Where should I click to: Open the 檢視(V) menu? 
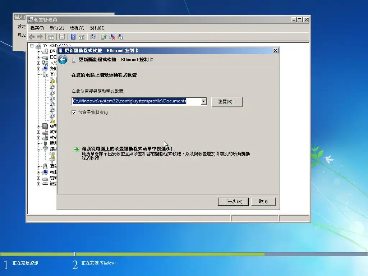pos(77,28)
